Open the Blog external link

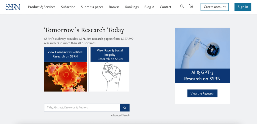tap(149, 7)
